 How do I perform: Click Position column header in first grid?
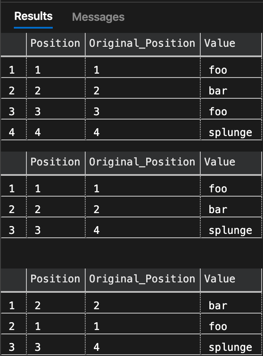tap(55, 43)
